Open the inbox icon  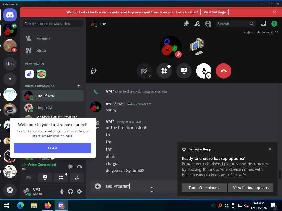click(x=263, y=24)
